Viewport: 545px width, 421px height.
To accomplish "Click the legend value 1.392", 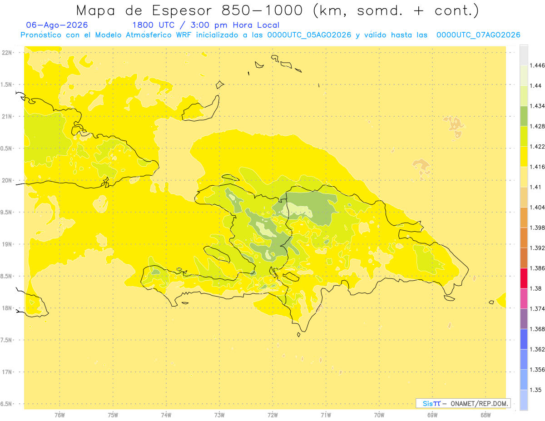I will [x=537, y=248].
